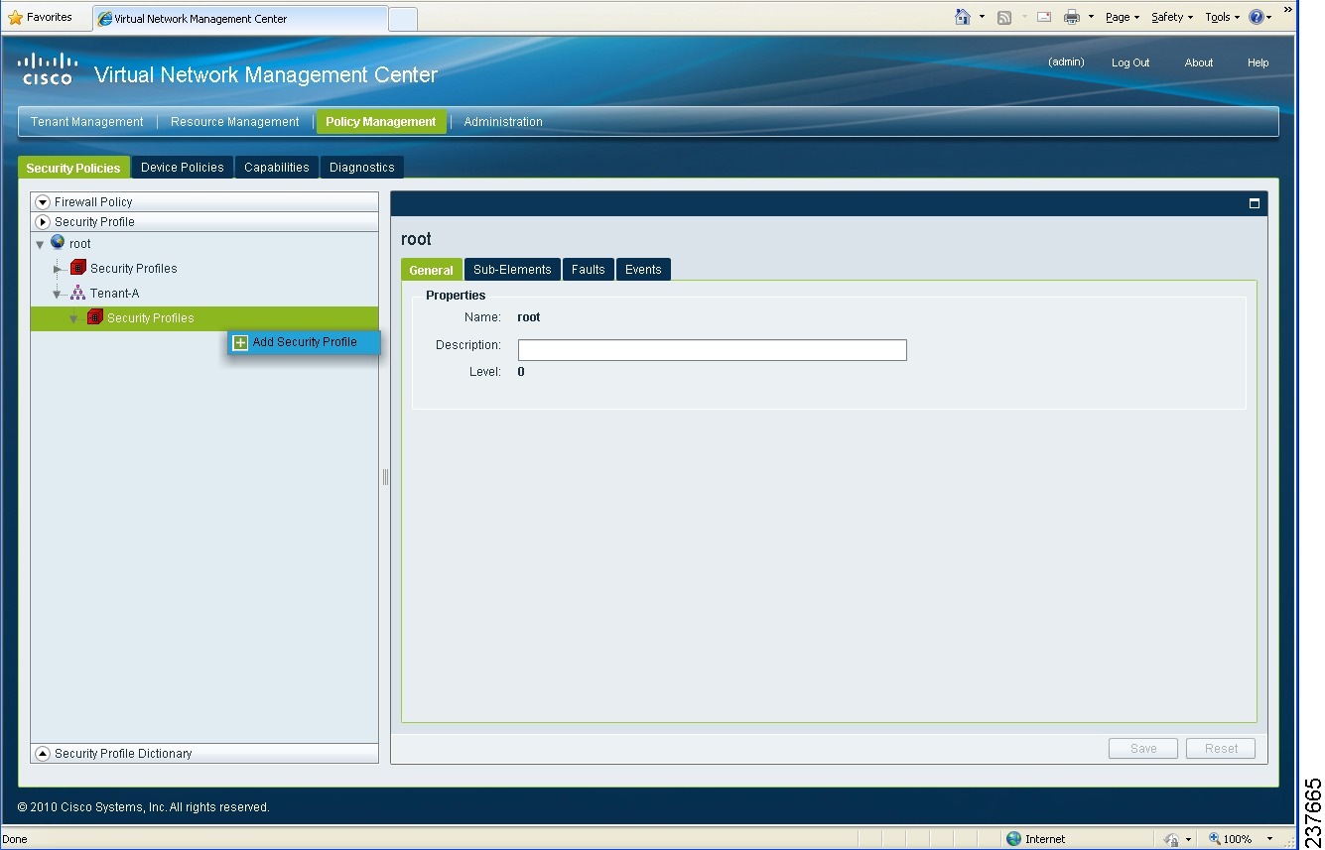The height and width of the screenshot is (850, 1325).
Task: Click the Read Mail icon in the toolbar
Action: click(1043, 17)
